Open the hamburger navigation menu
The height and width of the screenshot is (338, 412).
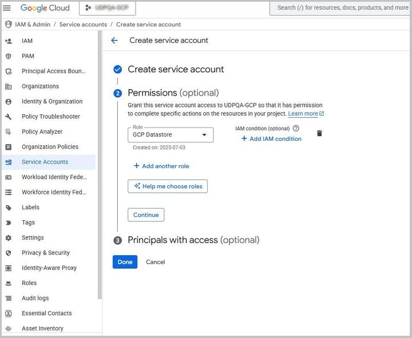[7, 8]
